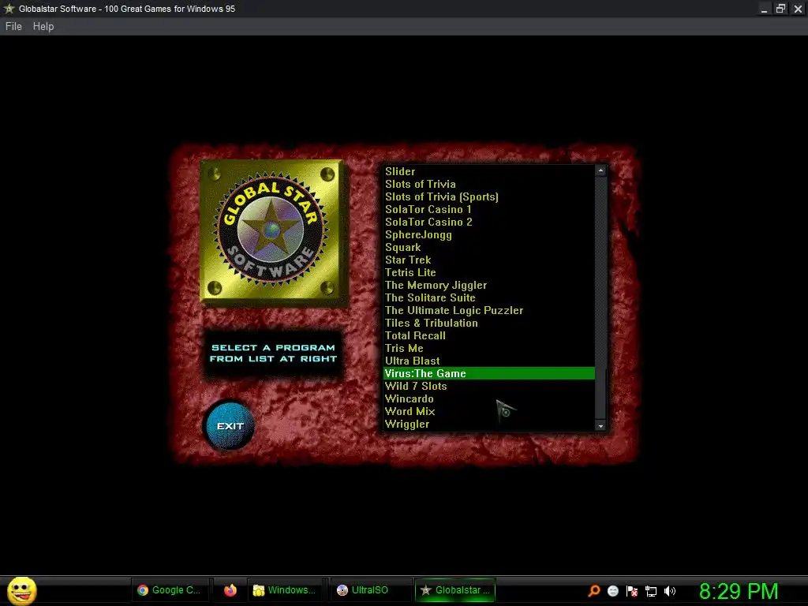Click the Firefox icon in taskbar
The image size is (808, 606).
(x=230, y=590)
